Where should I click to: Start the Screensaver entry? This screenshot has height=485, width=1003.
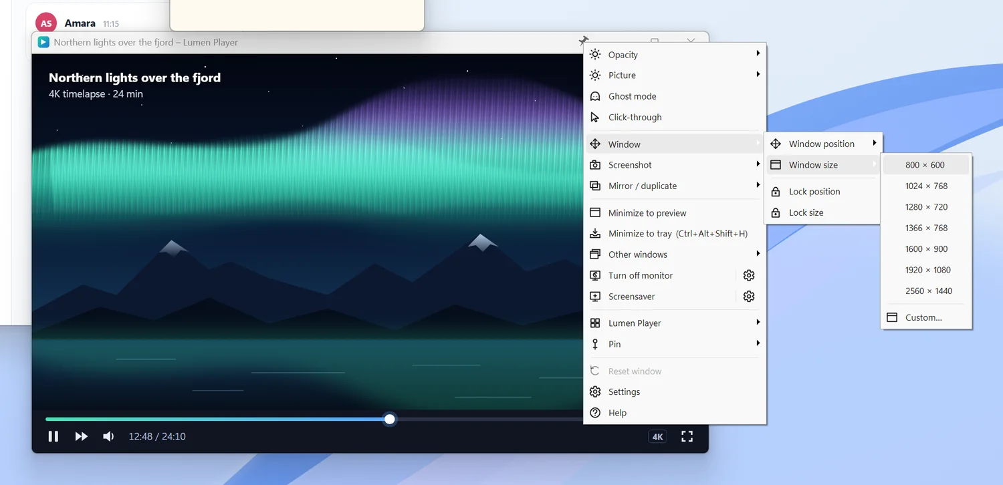(661, 297)
